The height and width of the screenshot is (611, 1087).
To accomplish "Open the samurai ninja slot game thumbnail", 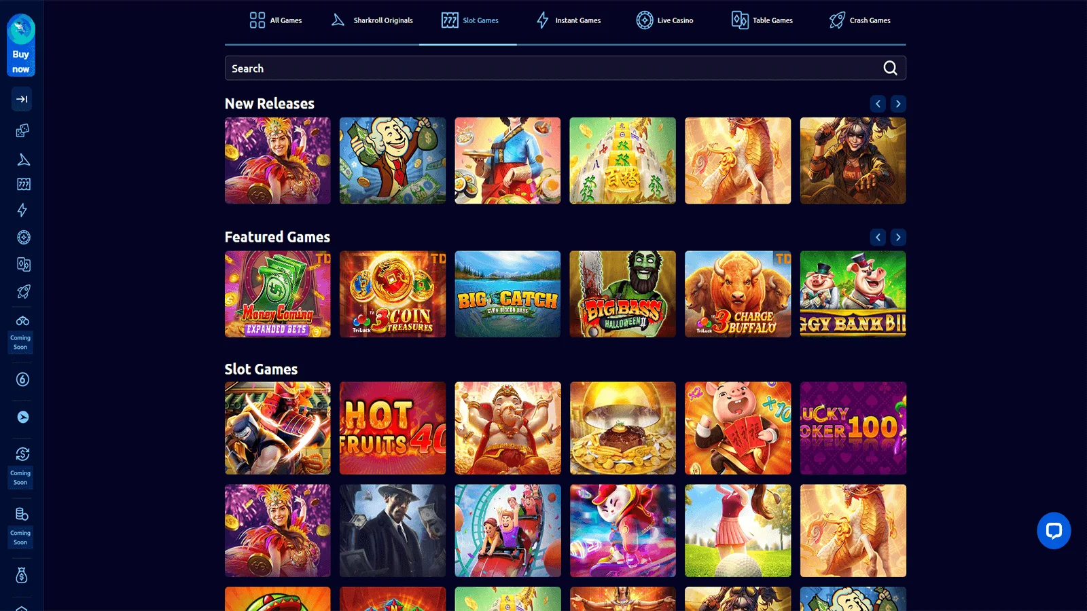I will tap(278, 428).
